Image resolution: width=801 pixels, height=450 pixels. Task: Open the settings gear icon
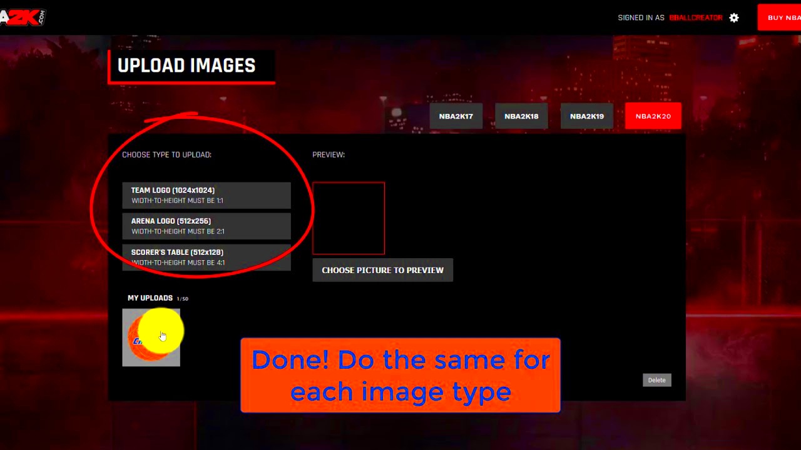coord(734,17)
